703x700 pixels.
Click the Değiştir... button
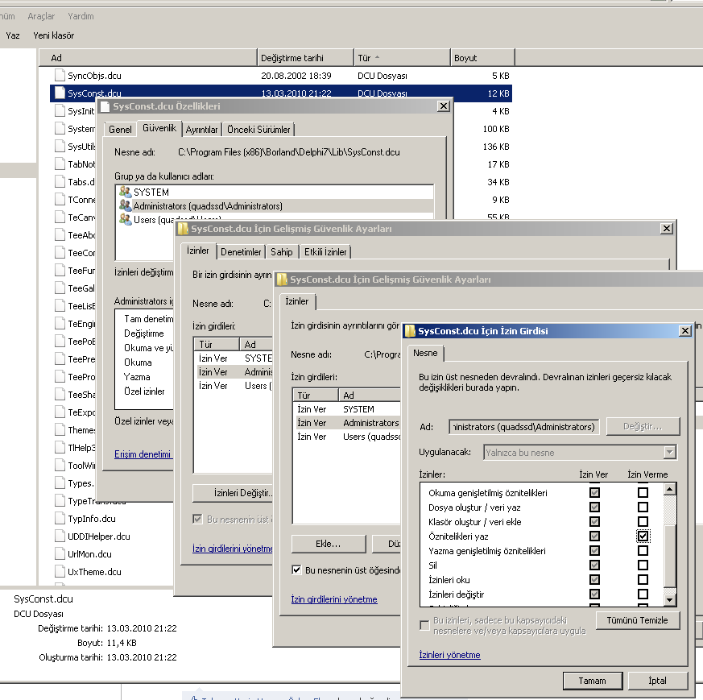tap(643, 426)
